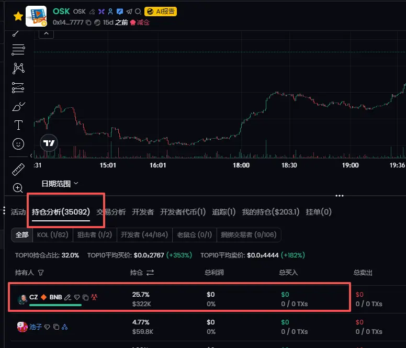Viewport: 406px width, 348px height.
Task: Select the 狙击者 (1/2) filter
Action: pyautogui.click(x=95, y=235)
